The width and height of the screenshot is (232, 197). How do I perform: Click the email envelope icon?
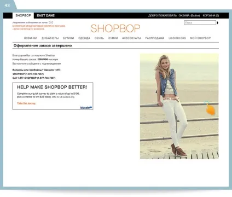point(51,22)
